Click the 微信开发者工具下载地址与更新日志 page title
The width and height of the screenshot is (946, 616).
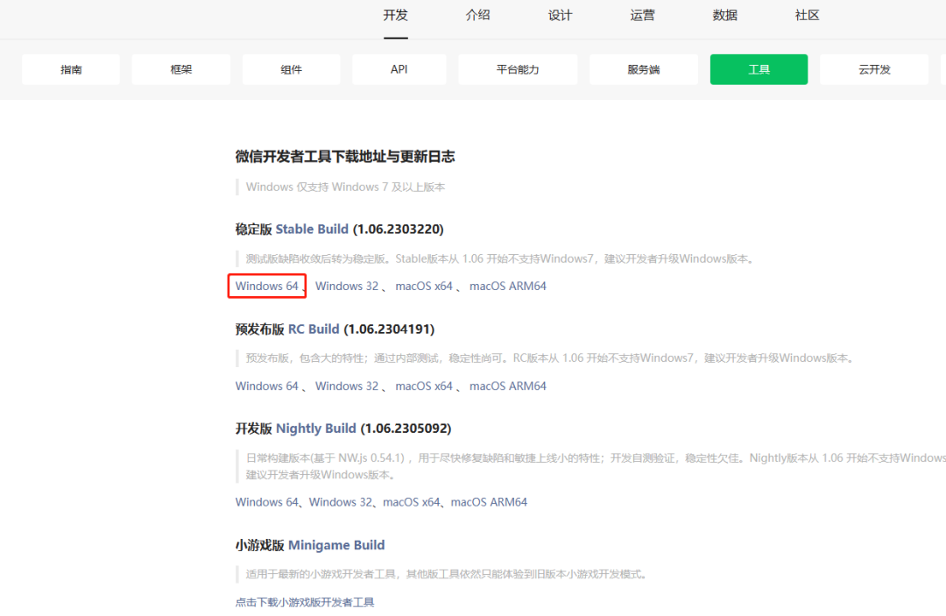tap(345, 157)
